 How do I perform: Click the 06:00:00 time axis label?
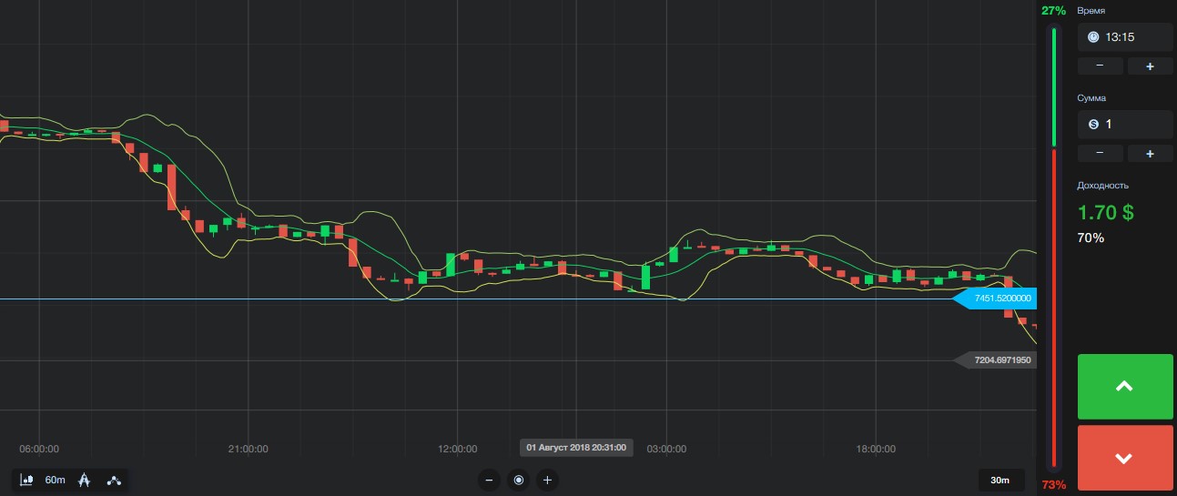39,449
